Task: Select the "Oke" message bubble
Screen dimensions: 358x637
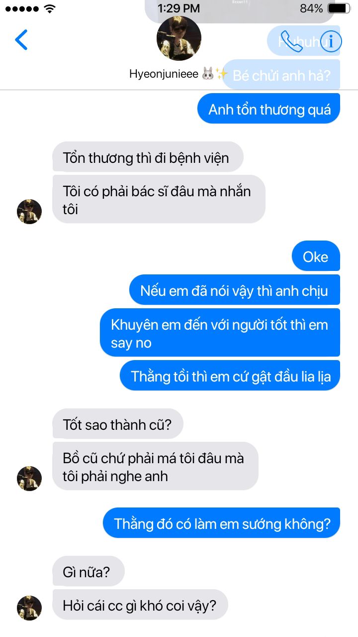Action: (x=316, y=256)
